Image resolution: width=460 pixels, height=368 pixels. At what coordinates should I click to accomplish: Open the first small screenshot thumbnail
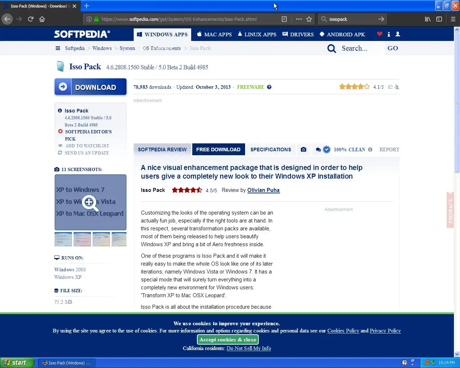pos(63,239)
